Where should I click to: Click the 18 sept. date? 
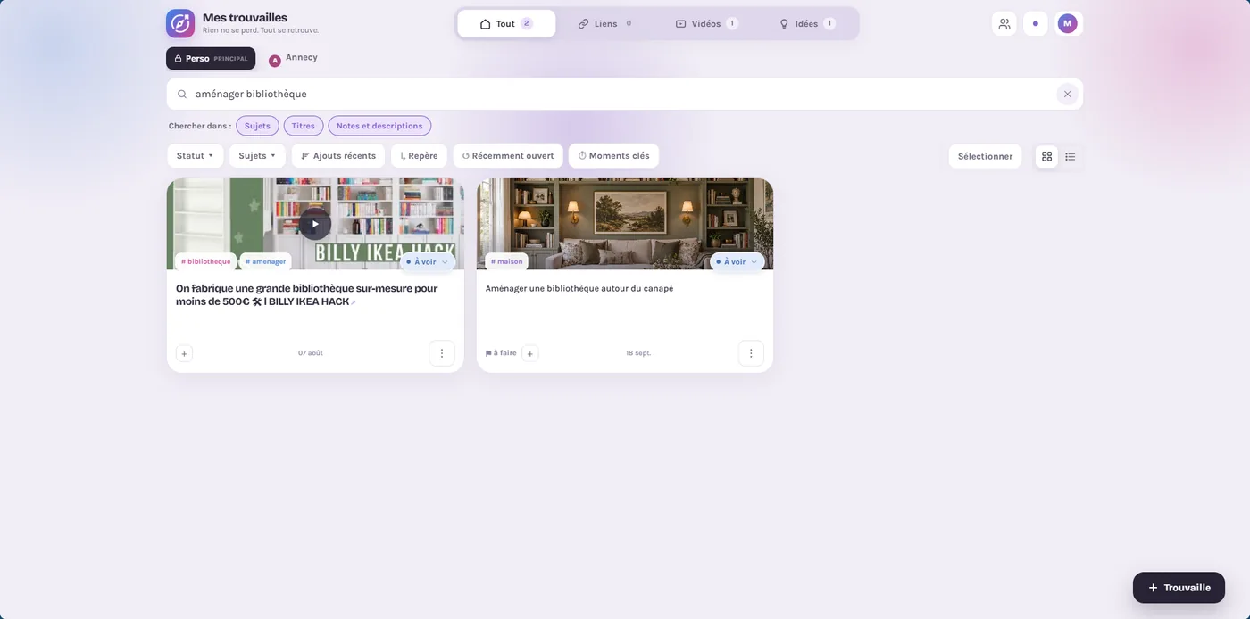(x=638, y=353)
